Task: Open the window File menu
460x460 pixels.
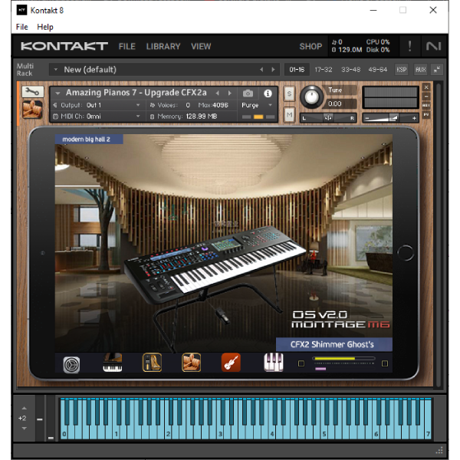Action: click(x=22, y=27)
